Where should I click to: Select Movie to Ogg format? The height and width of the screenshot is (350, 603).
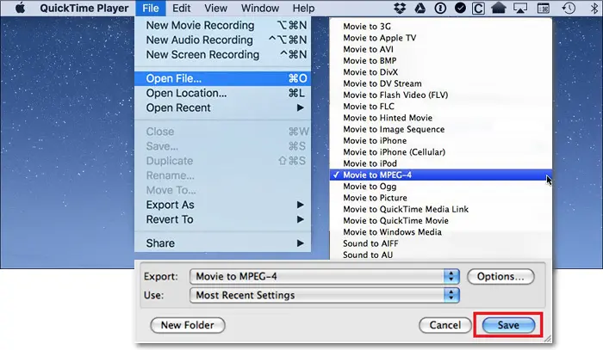pyautogui.click(x=441, y=187)
